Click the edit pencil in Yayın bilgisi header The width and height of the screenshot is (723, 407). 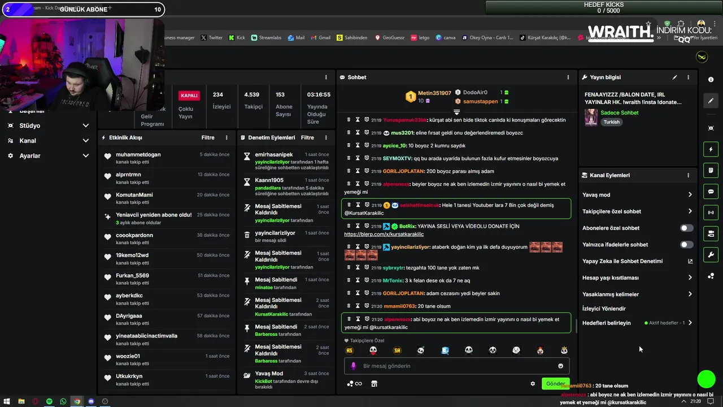(674, 77)
